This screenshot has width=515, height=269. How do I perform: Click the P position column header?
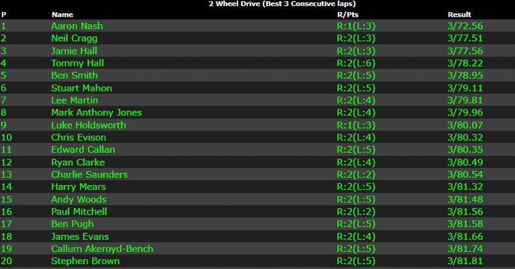[x=4, y=15]
